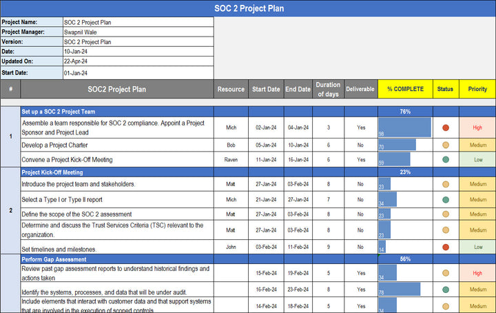Click the Version label cell
This screenshot has width=496, height=313.
[32, 42]
